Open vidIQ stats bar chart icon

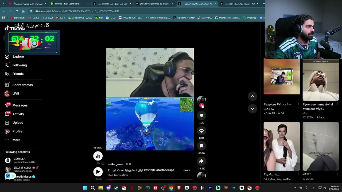pyautogui.click(x=98, y=156)
